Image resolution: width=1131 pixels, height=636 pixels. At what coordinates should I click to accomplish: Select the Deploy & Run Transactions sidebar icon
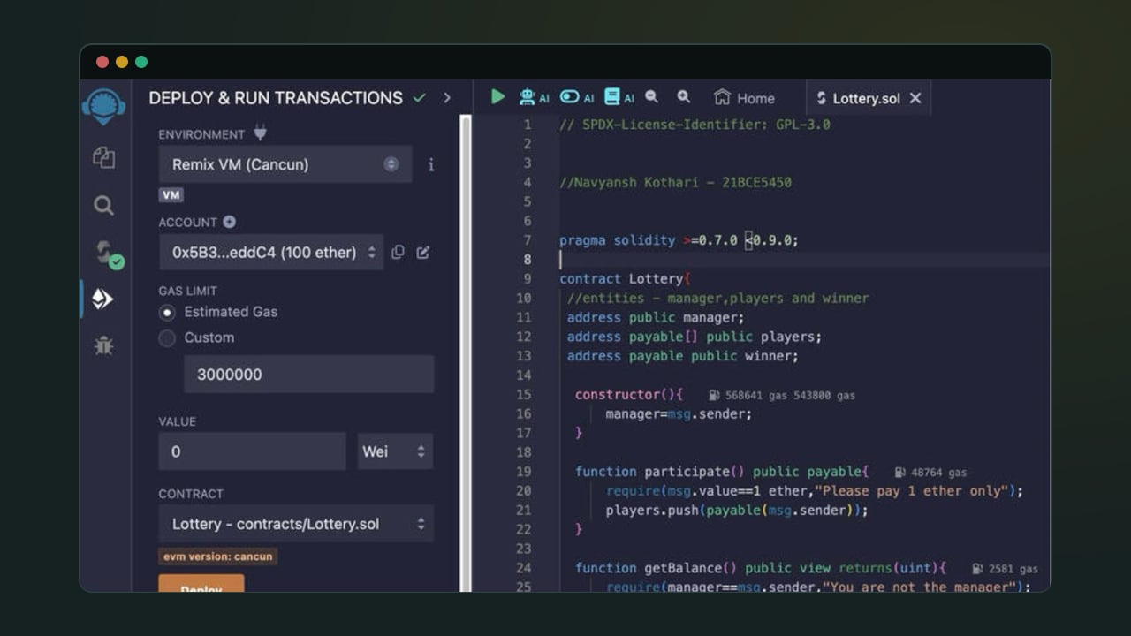(x=102, y=299)
